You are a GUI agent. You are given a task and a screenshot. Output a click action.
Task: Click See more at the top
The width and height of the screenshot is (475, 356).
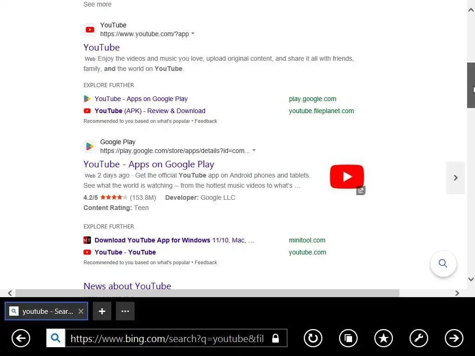97,4
